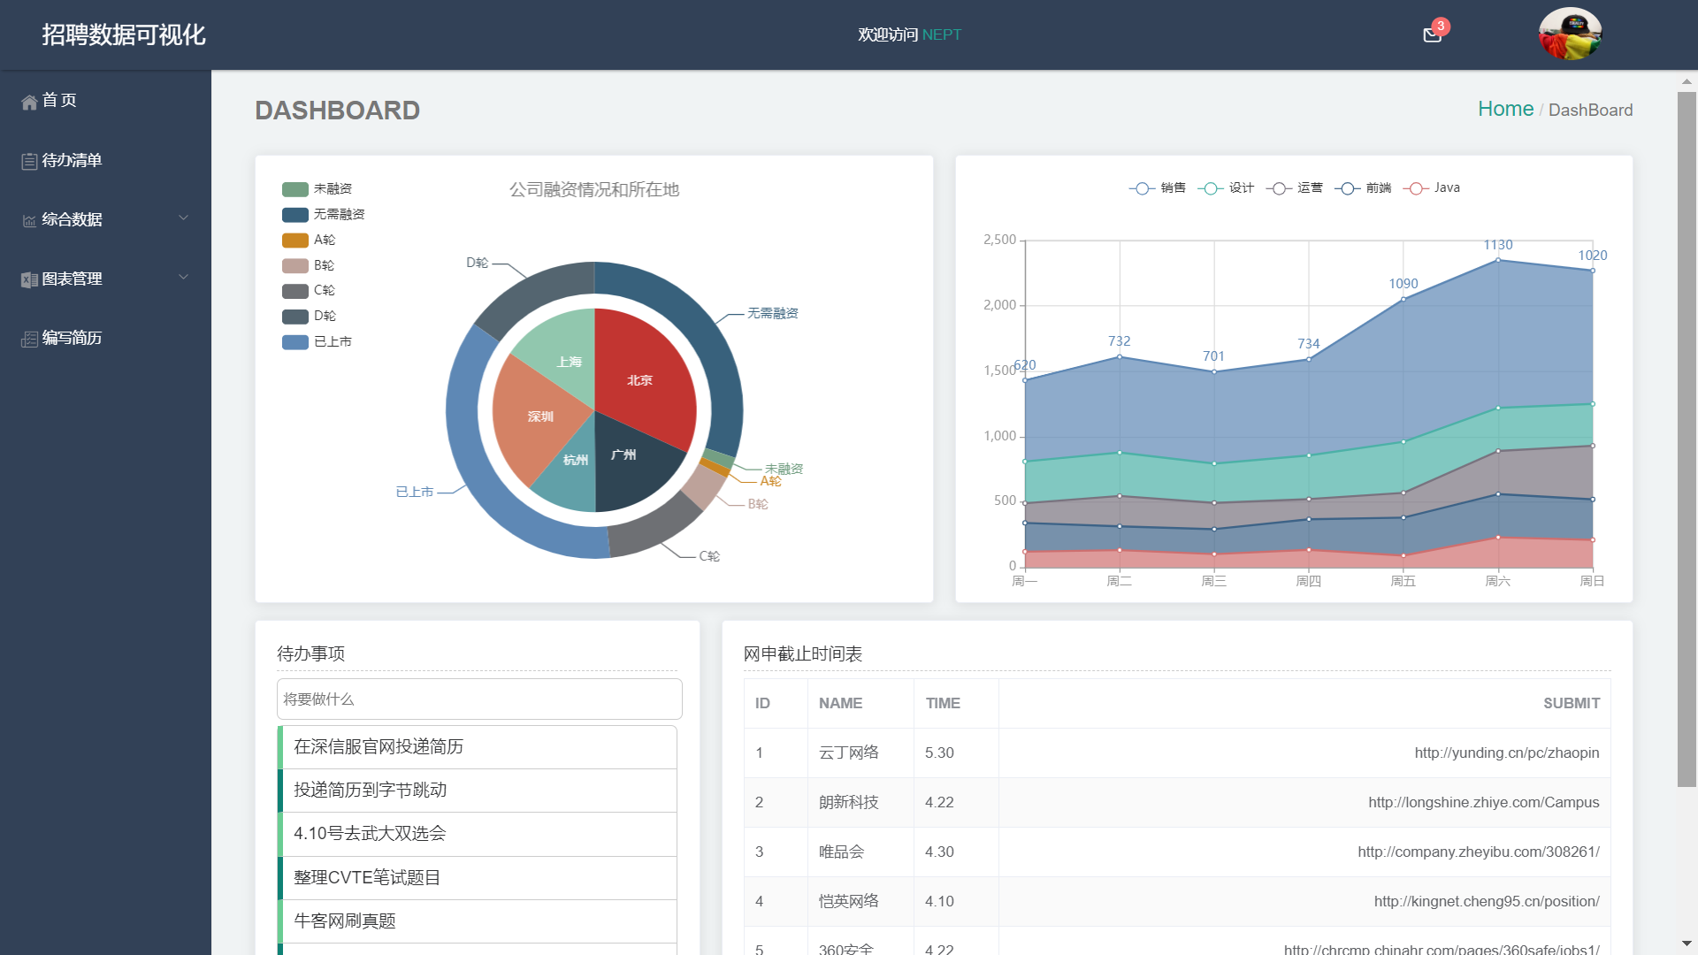
Task: Open the yunding.cn recruitment link
Action: pos(1506,753)
